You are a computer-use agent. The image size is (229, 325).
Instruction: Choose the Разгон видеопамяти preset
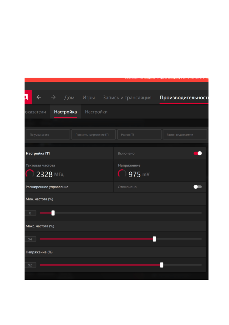(x=185, y=135)
